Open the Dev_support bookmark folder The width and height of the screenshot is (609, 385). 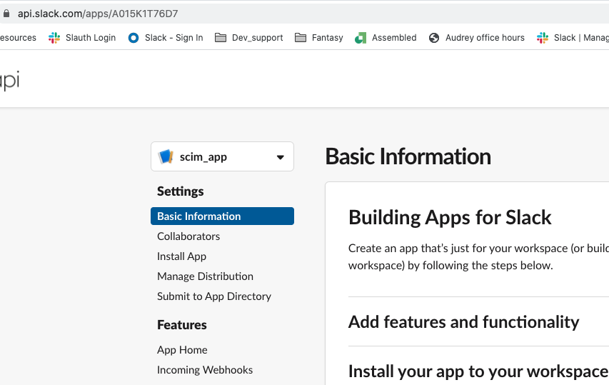pos(249,38)
